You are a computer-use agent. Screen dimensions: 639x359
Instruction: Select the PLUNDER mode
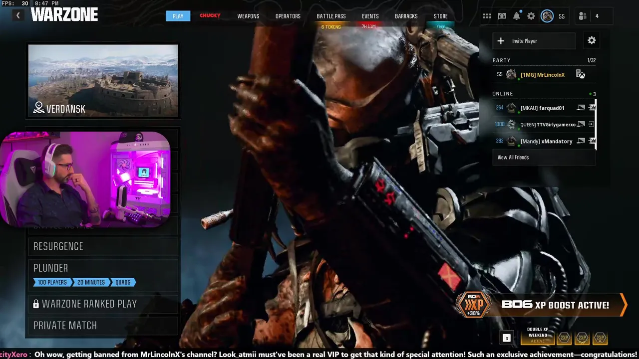tap(102, 274)
